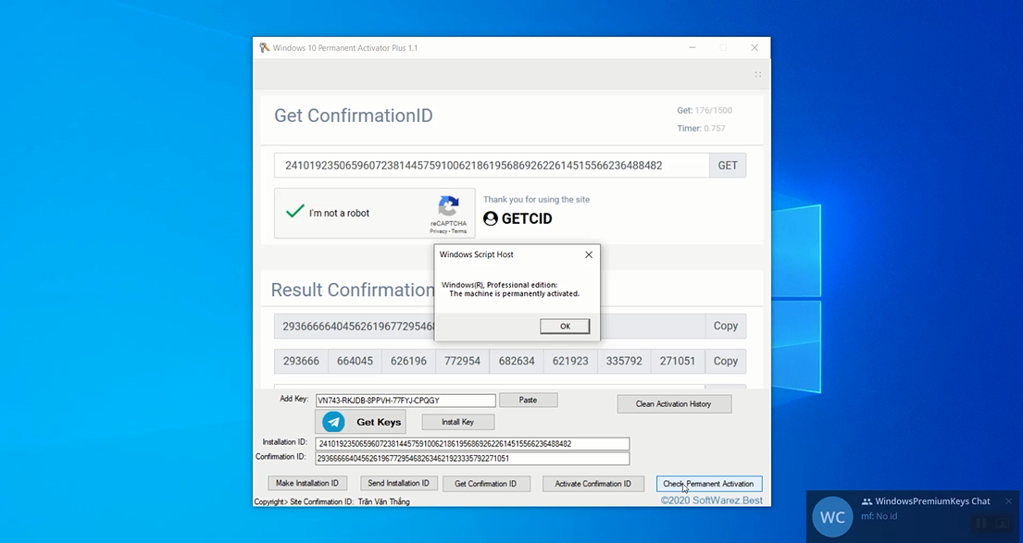Viewport: 1023px width, 543px height.
Task: Click Clean Activation History button
Action: (x=674, y=404)
